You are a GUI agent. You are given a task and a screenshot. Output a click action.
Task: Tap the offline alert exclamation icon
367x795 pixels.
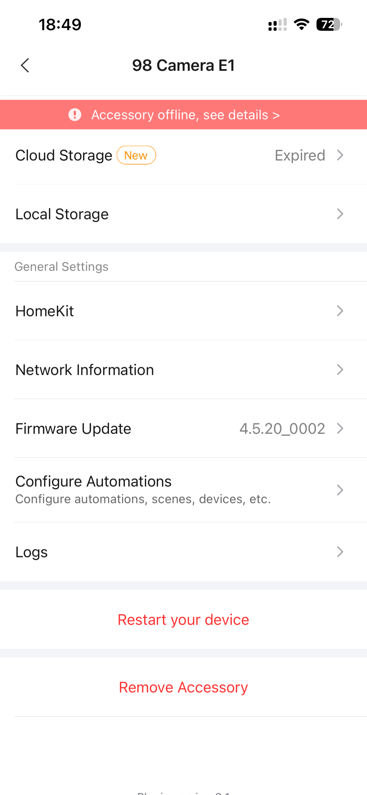click(75, 115)
